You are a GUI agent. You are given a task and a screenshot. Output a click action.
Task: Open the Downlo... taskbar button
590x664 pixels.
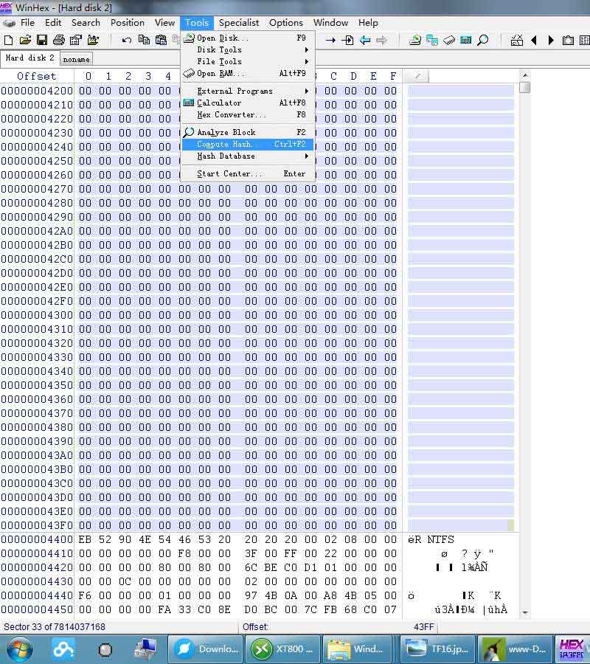[x=206, y=649]
